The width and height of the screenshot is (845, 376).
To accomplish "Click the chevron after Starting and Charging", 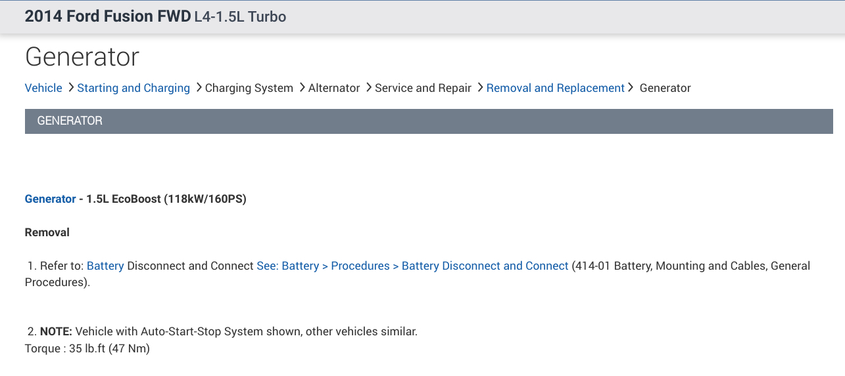I will (198, 87).
